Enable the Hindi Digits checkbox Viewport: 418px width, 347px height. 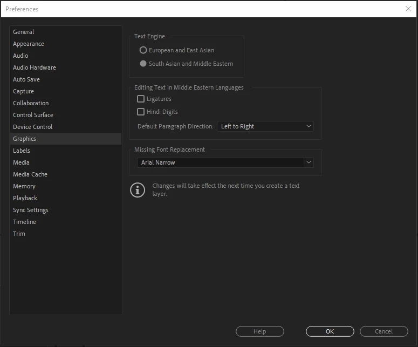(140, 112)
